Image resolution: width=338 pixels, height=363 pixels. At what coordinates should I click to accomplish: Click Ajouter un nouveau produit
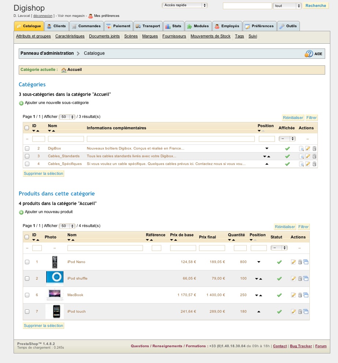49,212
